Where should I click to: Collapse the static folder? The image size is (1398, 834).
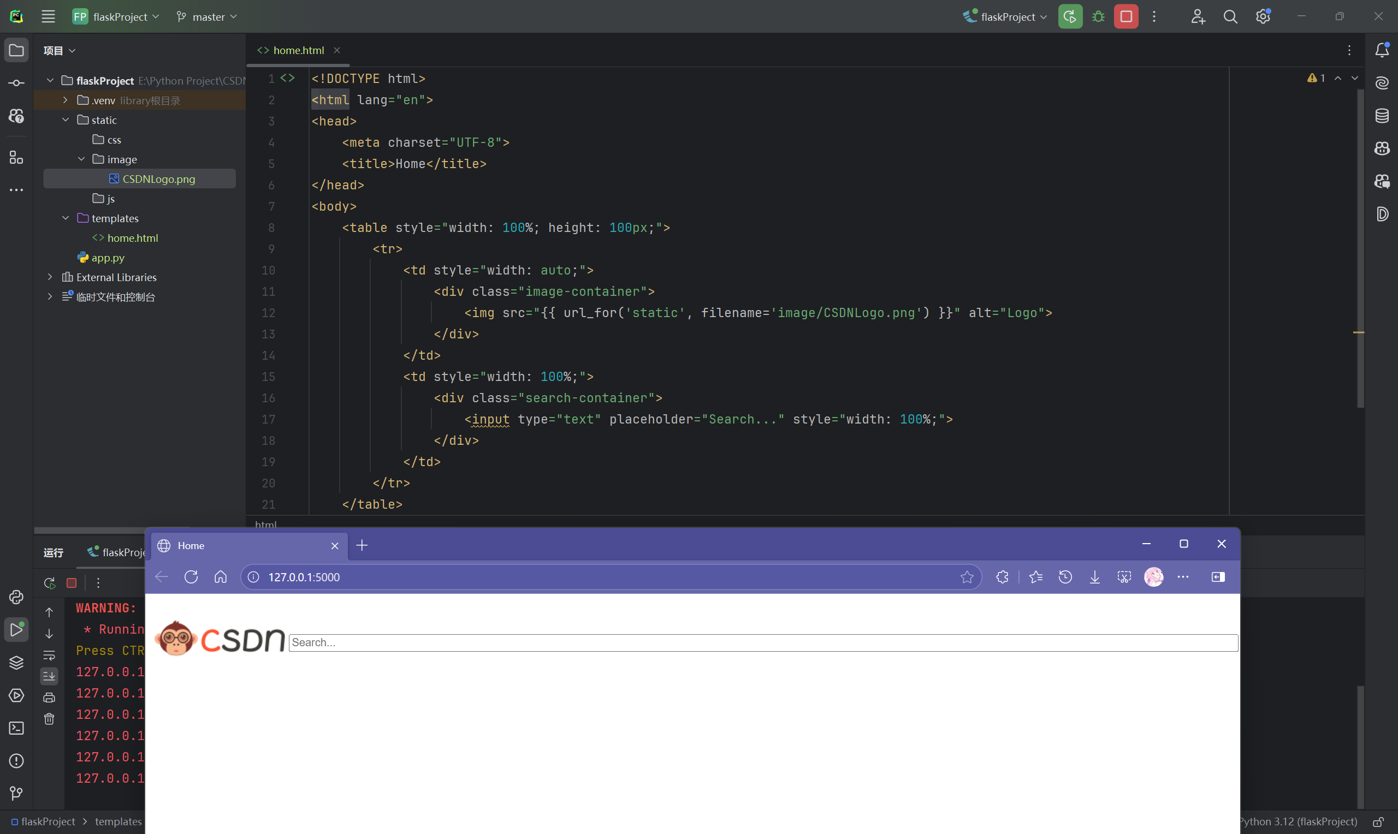pos(65,120)
